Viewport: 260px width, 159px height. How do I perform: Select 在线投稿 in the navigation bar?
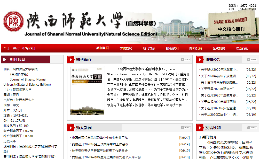[x=219, y=48]
